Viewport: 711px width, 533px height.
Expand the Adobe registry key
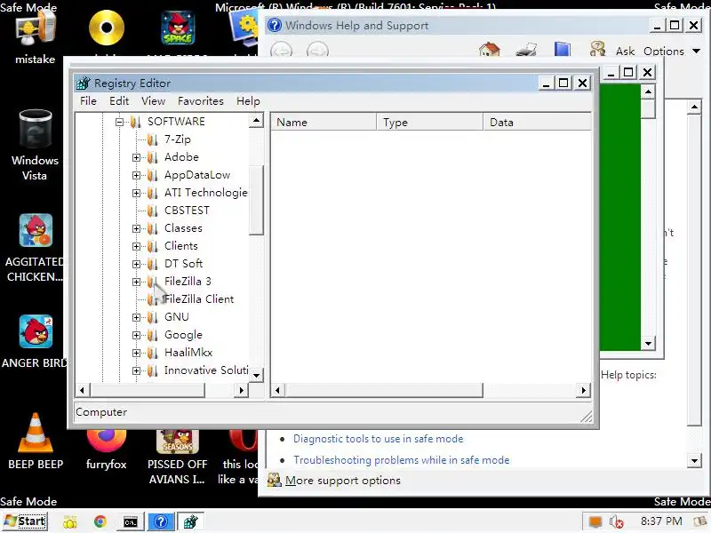click(136, 157)
